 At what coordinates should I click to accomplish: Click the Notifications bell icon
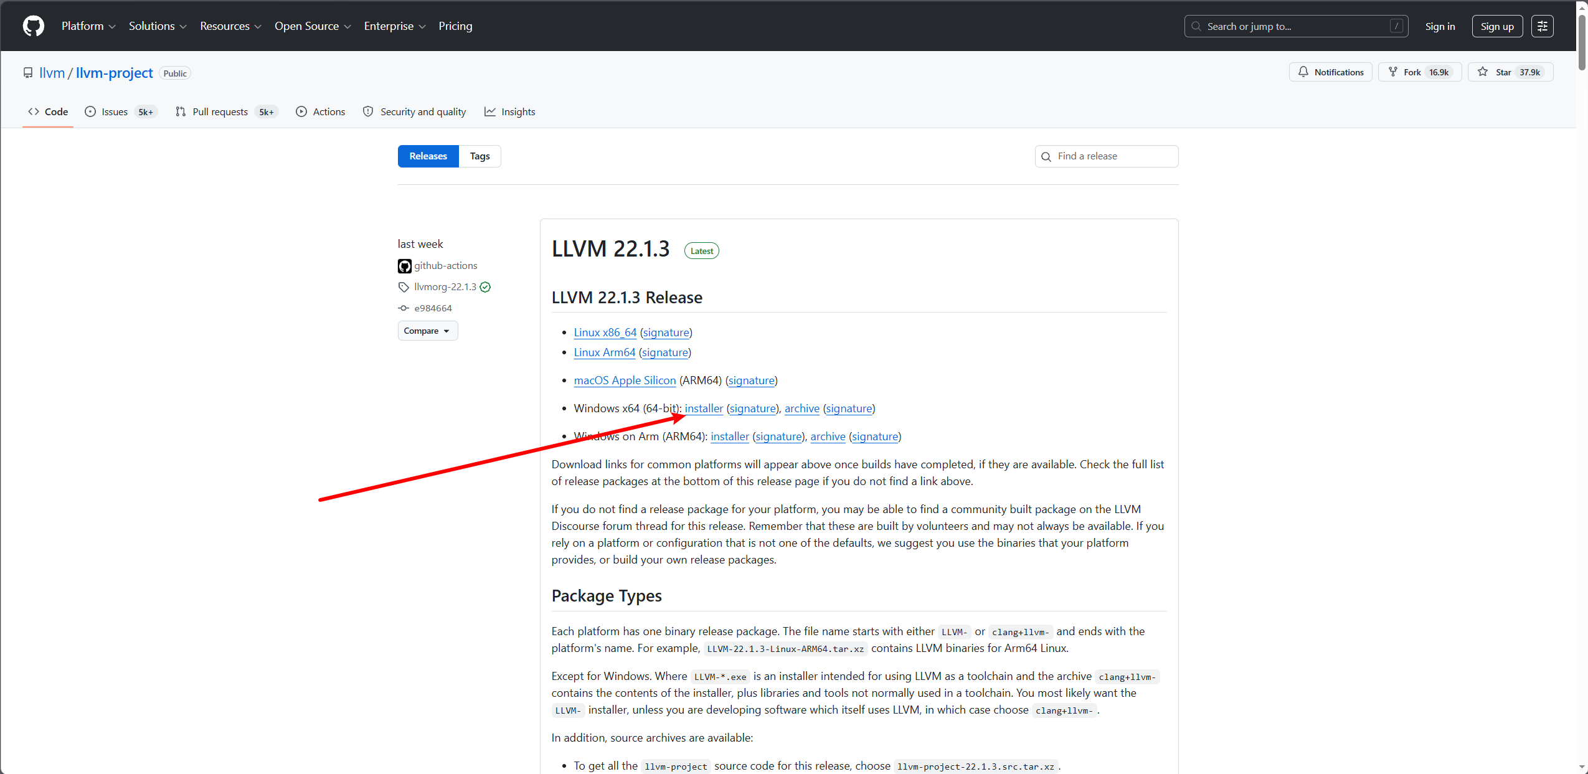(x=1303, y=72)
